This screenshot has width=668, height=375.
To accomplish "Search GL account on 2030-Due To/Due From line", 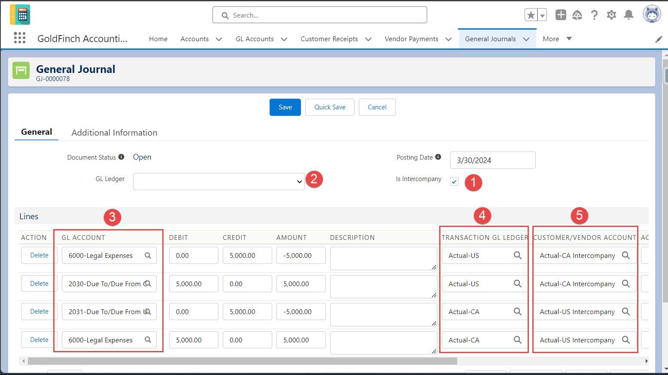I will tap(148, 284).
